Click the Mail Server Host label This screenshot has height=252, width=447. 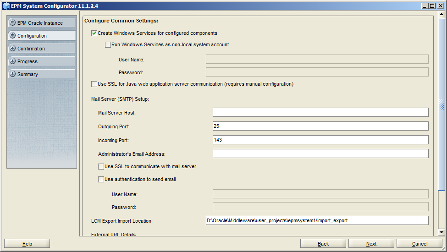tap(116, 113)
